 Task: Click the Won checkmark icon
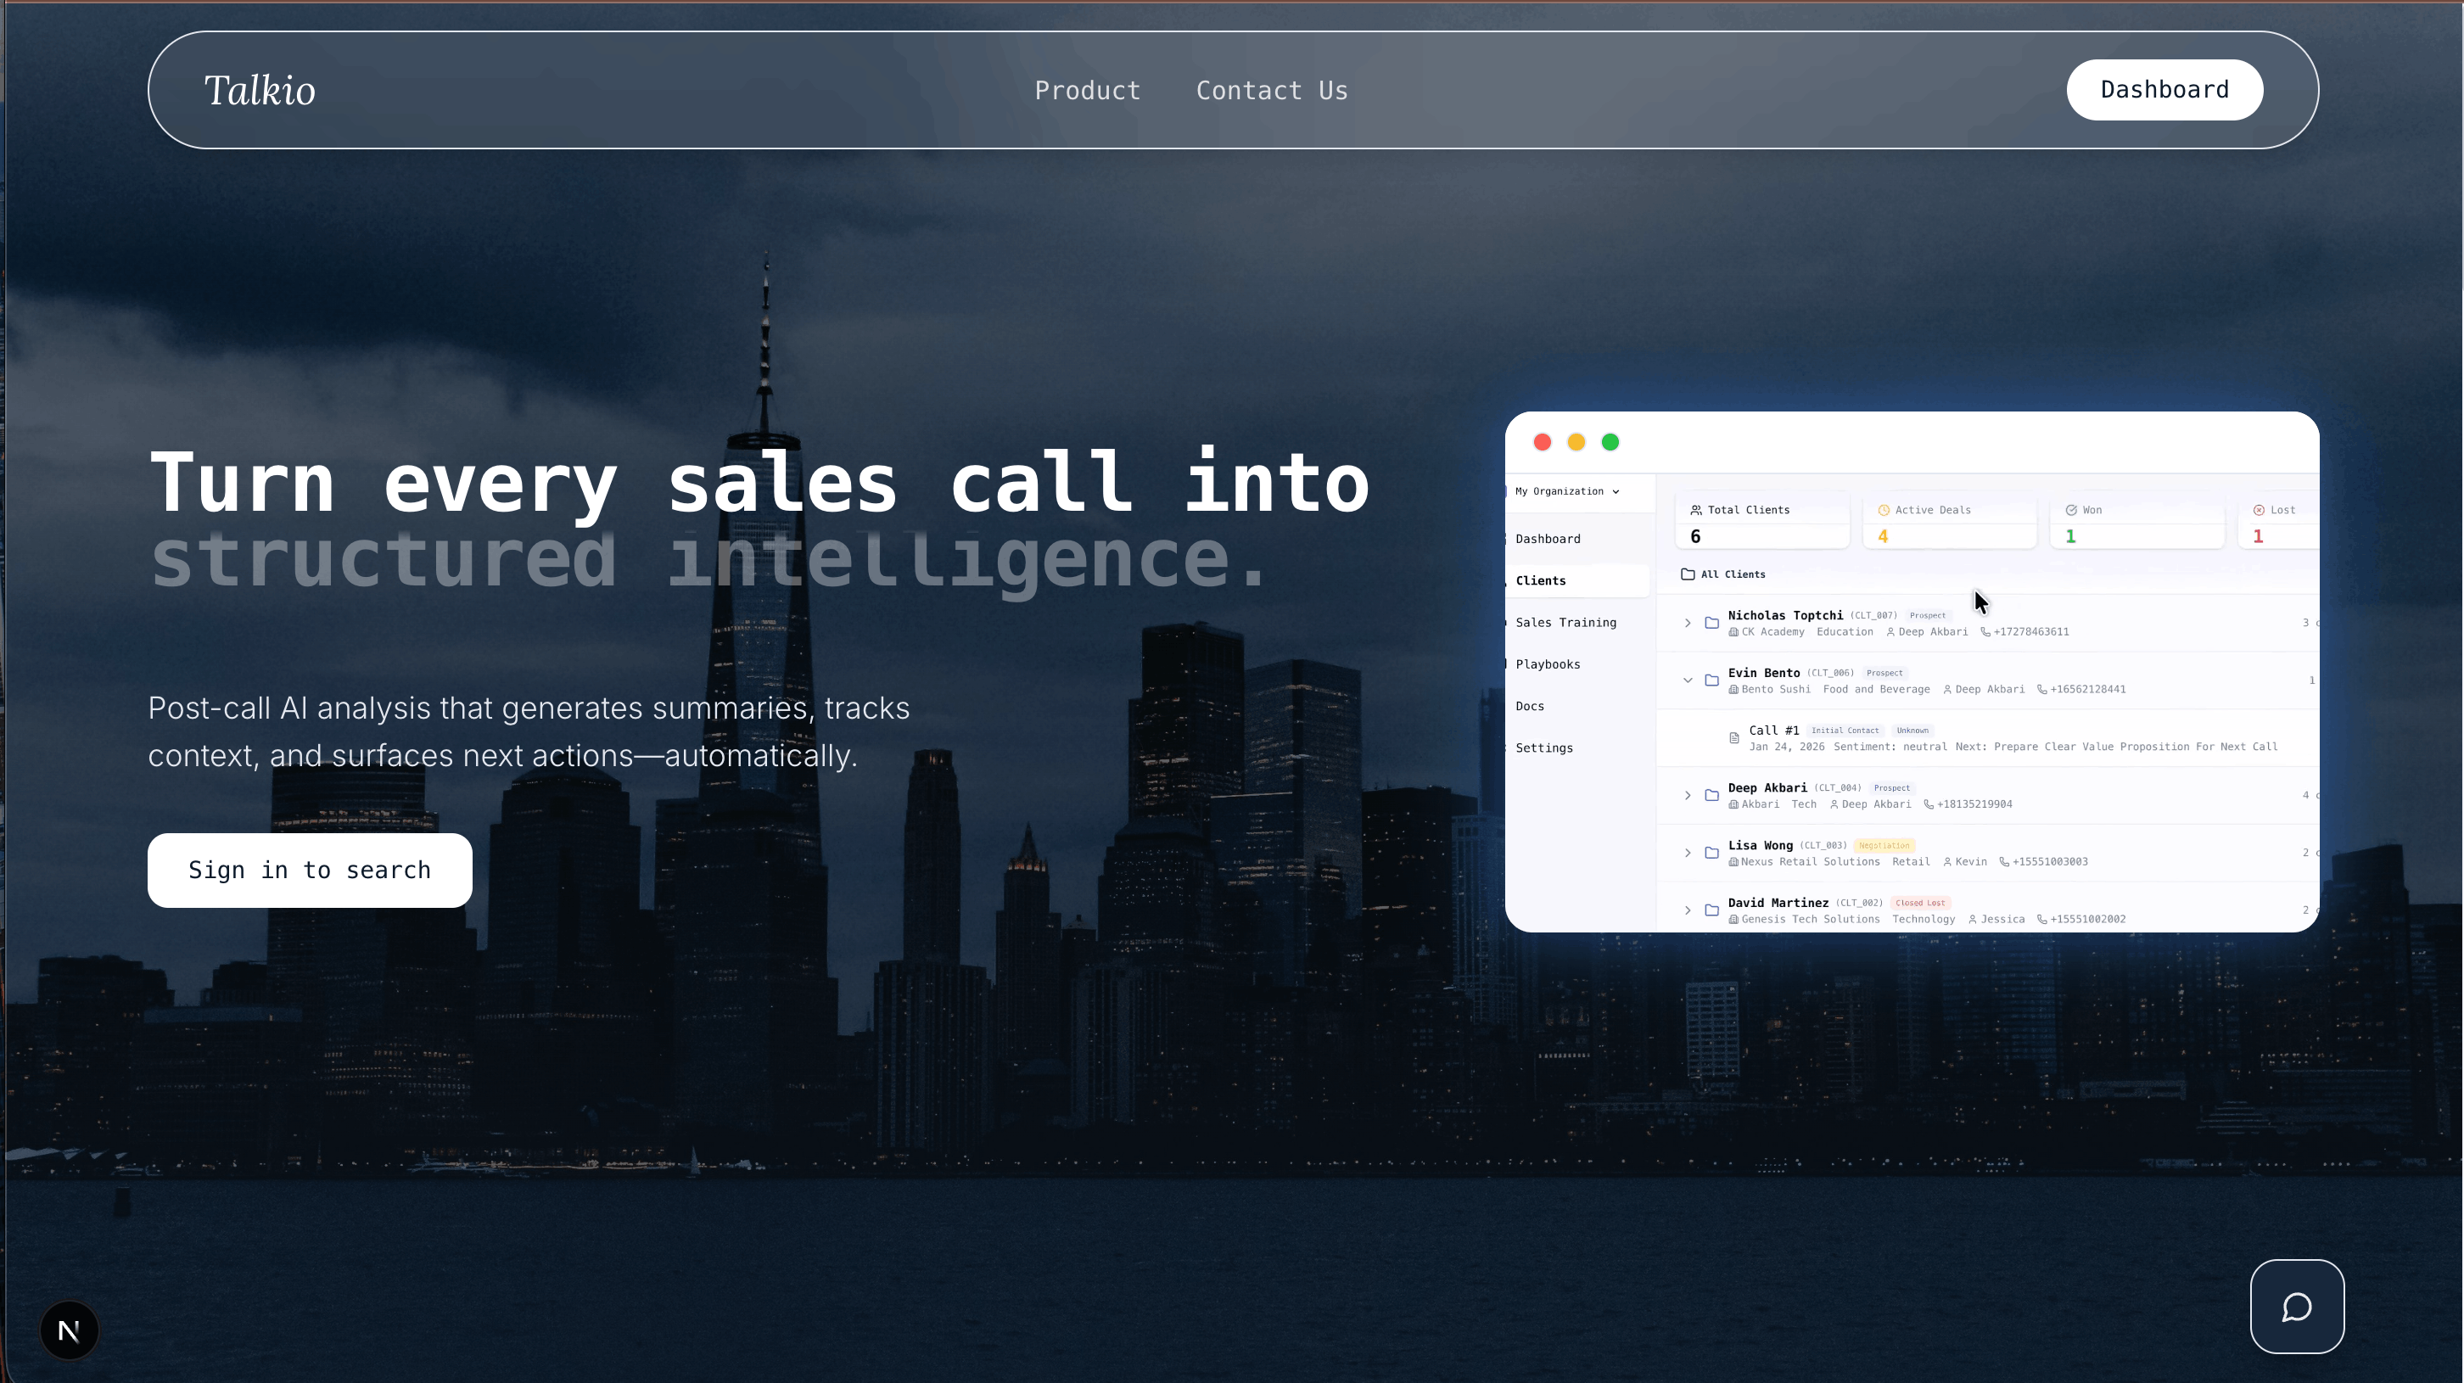(2071, 511)
